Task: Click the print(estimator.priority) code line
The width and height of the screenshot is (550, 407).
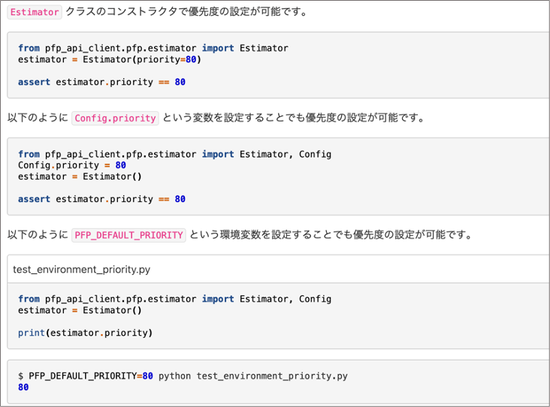Action: click(85, 332)
